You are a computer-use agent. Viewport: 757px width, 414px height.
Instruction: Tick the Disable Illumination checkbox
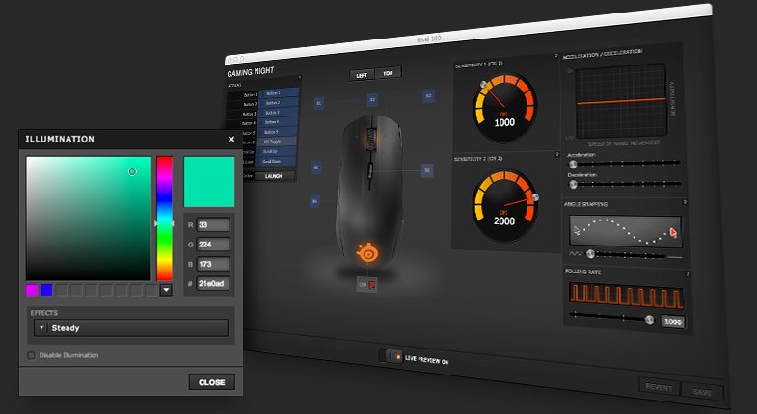coord(32,355)
